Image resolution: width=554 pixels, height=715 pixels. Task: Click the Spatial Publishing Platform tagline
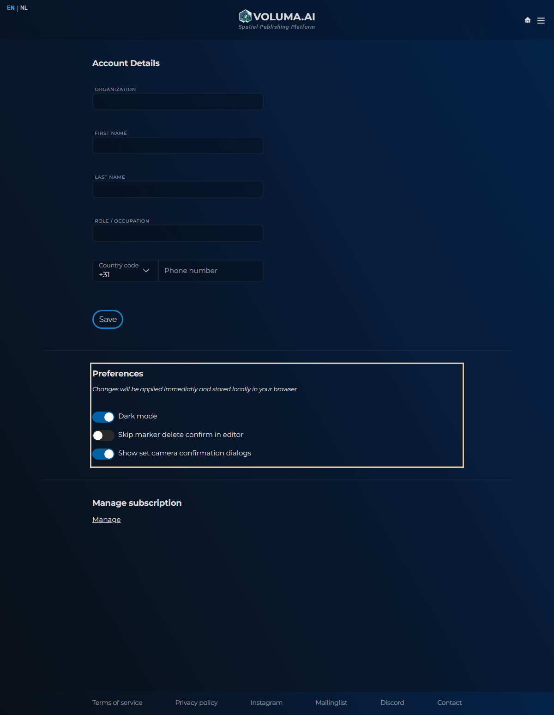(x=277, y=27)
